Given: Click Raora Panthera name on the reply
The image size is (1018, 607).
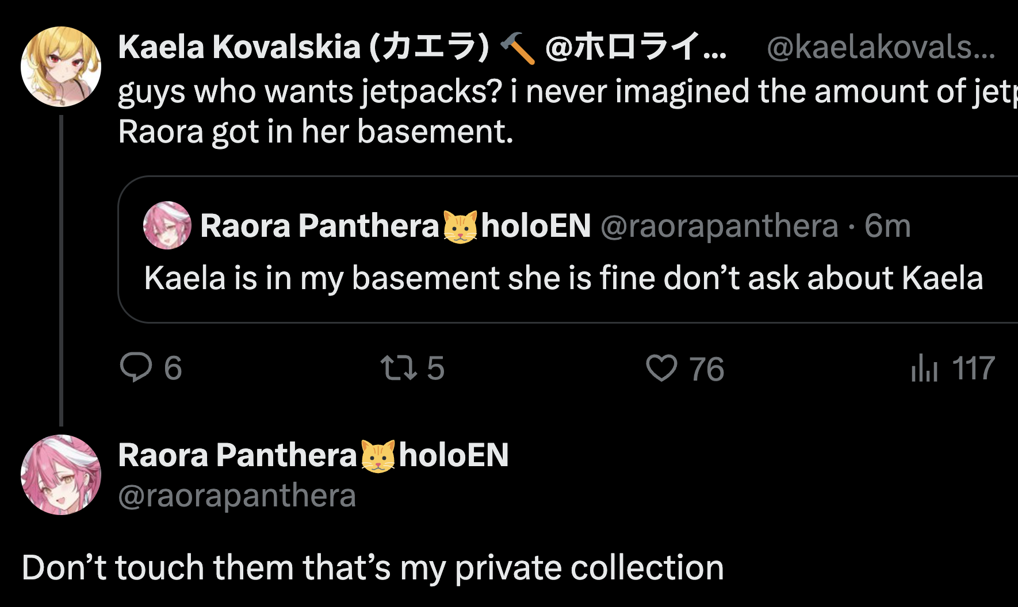Looking at the screenshot, I should [x=237, y=455].
